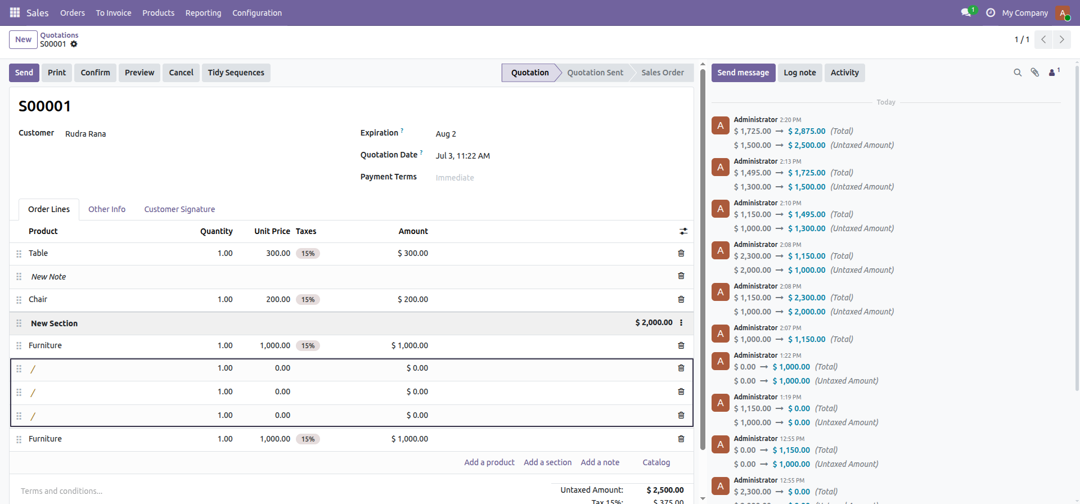
Task: Open the Orders menu
Action: (x=73, y=12)
